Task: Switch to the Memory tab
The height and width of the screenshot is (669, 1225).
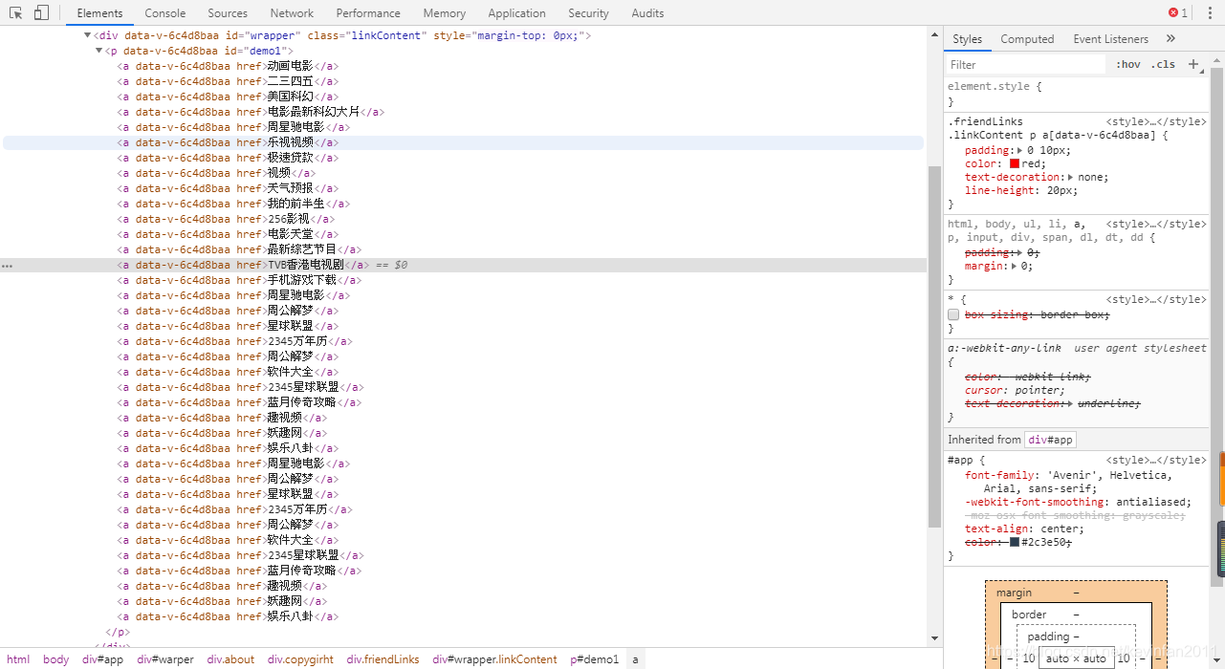Action: coord(445,13)
